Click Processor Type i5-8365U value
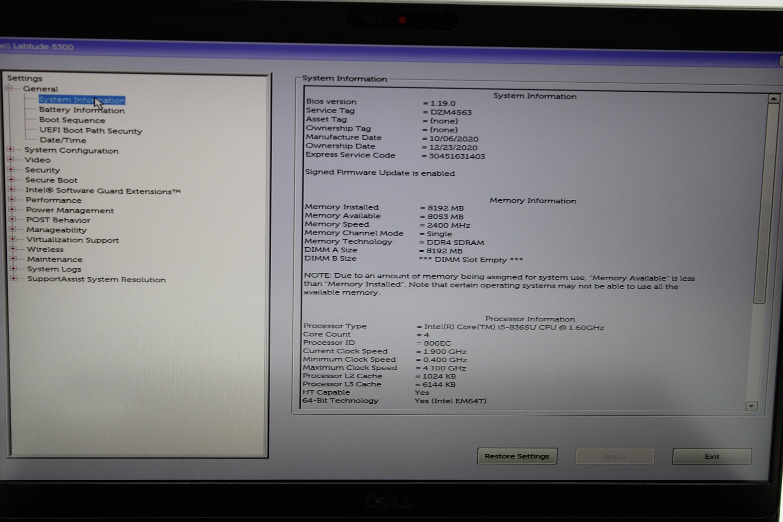783x522 pixels. pyautogui.click(x=514, y=328)
